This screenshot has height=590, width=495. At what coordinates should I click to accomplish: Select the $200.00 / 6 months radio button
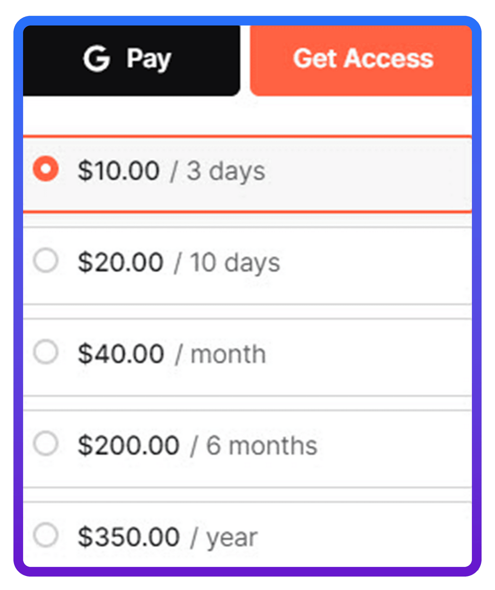coord(45,445)
